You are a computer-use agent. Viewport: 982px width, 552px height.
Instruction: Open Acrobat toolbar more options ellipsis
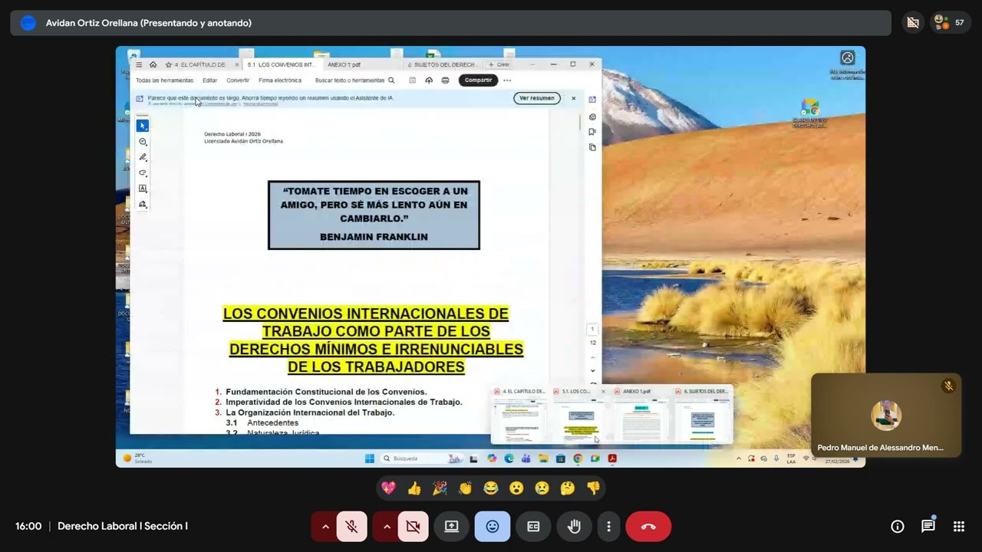[507, 80]
